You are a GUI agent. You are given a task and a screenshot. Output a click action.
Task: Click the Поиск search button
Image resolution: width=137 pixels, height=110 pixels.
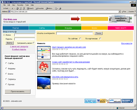pyautogui.click(x=98, y=33)
